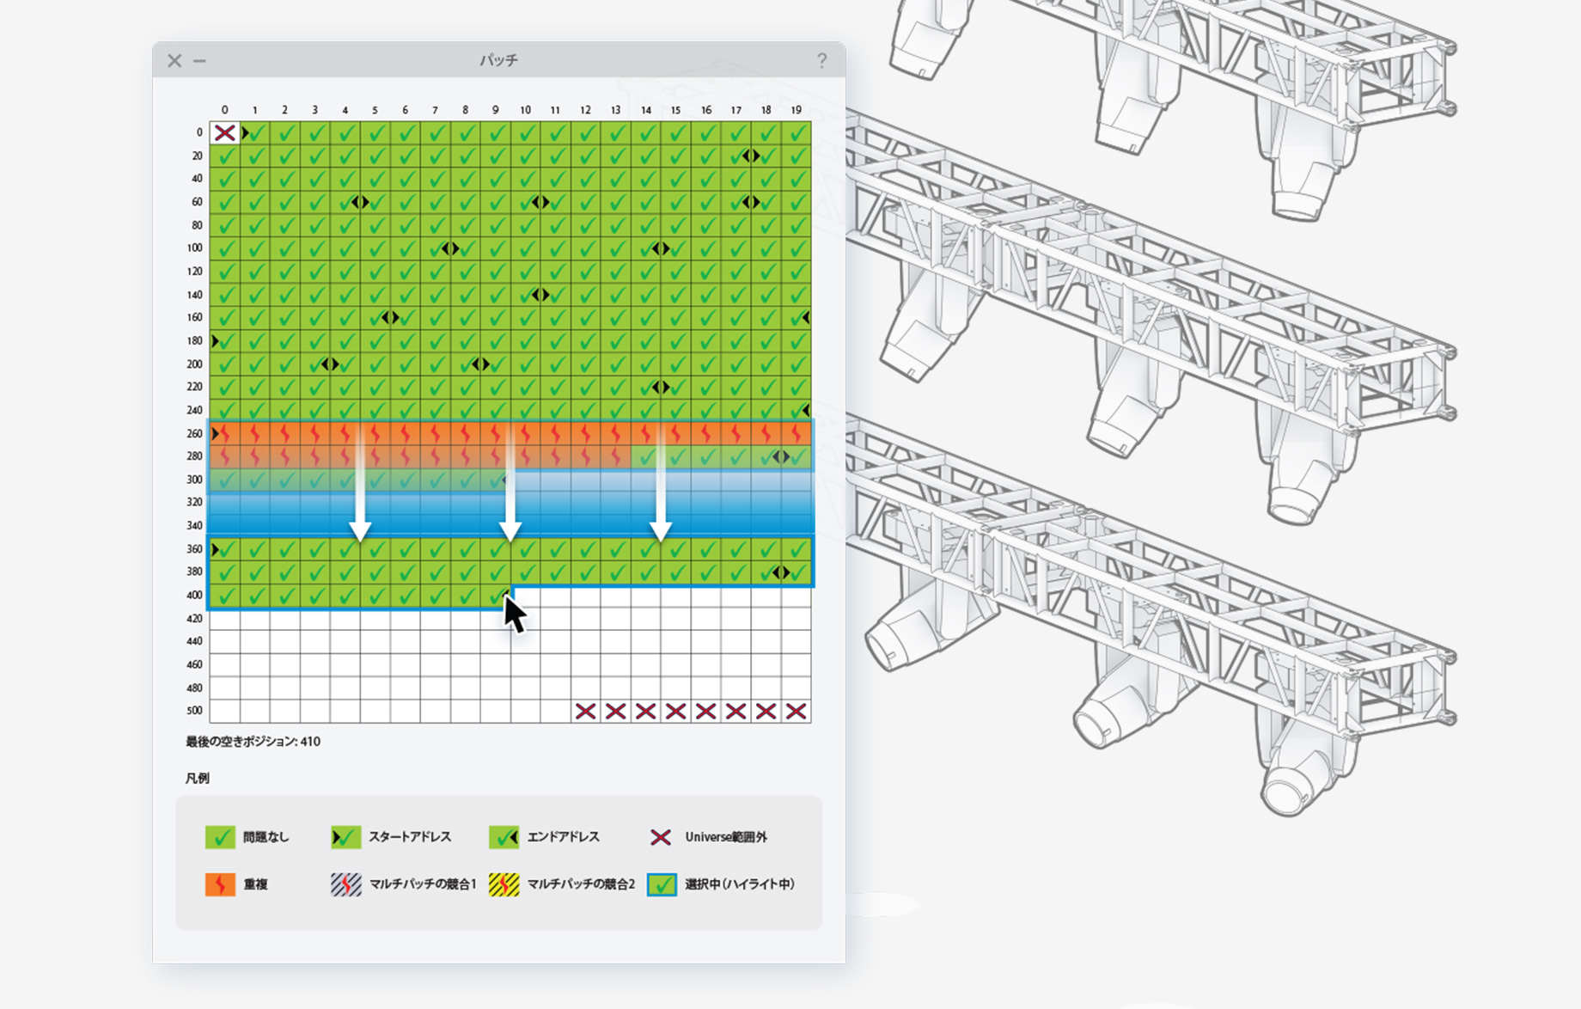
Task: Select the X cell at row 500, column 19
Action: (x=797, y=711)
